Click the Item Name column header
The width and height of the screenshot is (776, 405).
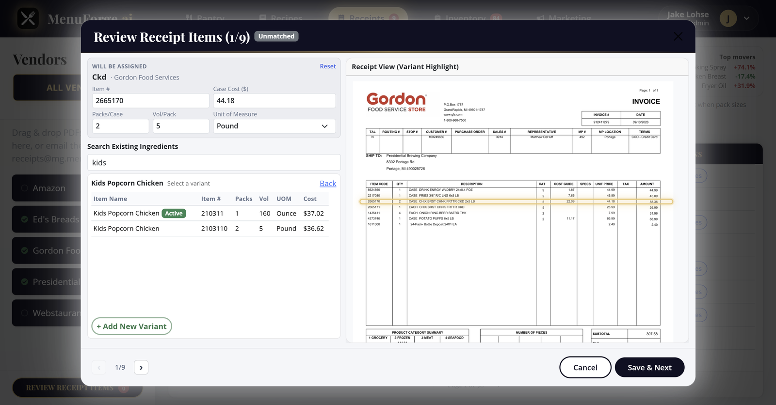110,199
